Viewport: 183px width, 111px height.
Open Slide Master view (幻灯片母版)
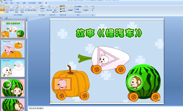point(22,9)
